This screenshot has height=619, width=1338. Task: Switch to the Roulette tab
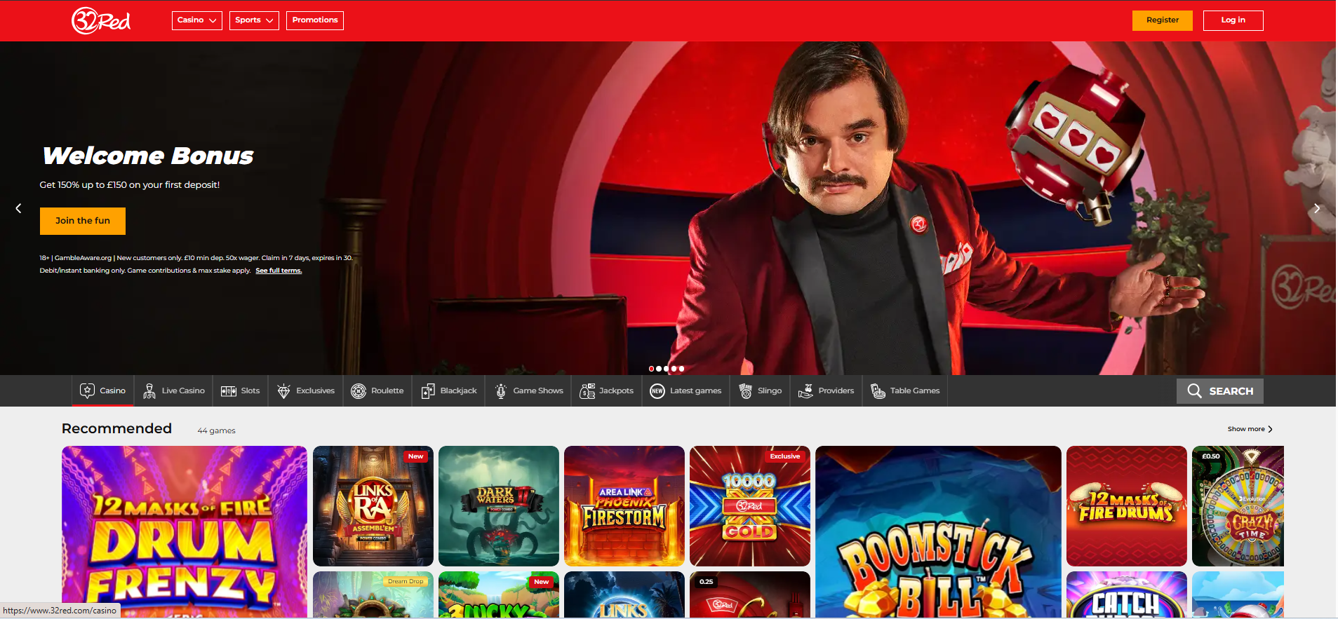(x=377, y=391)
